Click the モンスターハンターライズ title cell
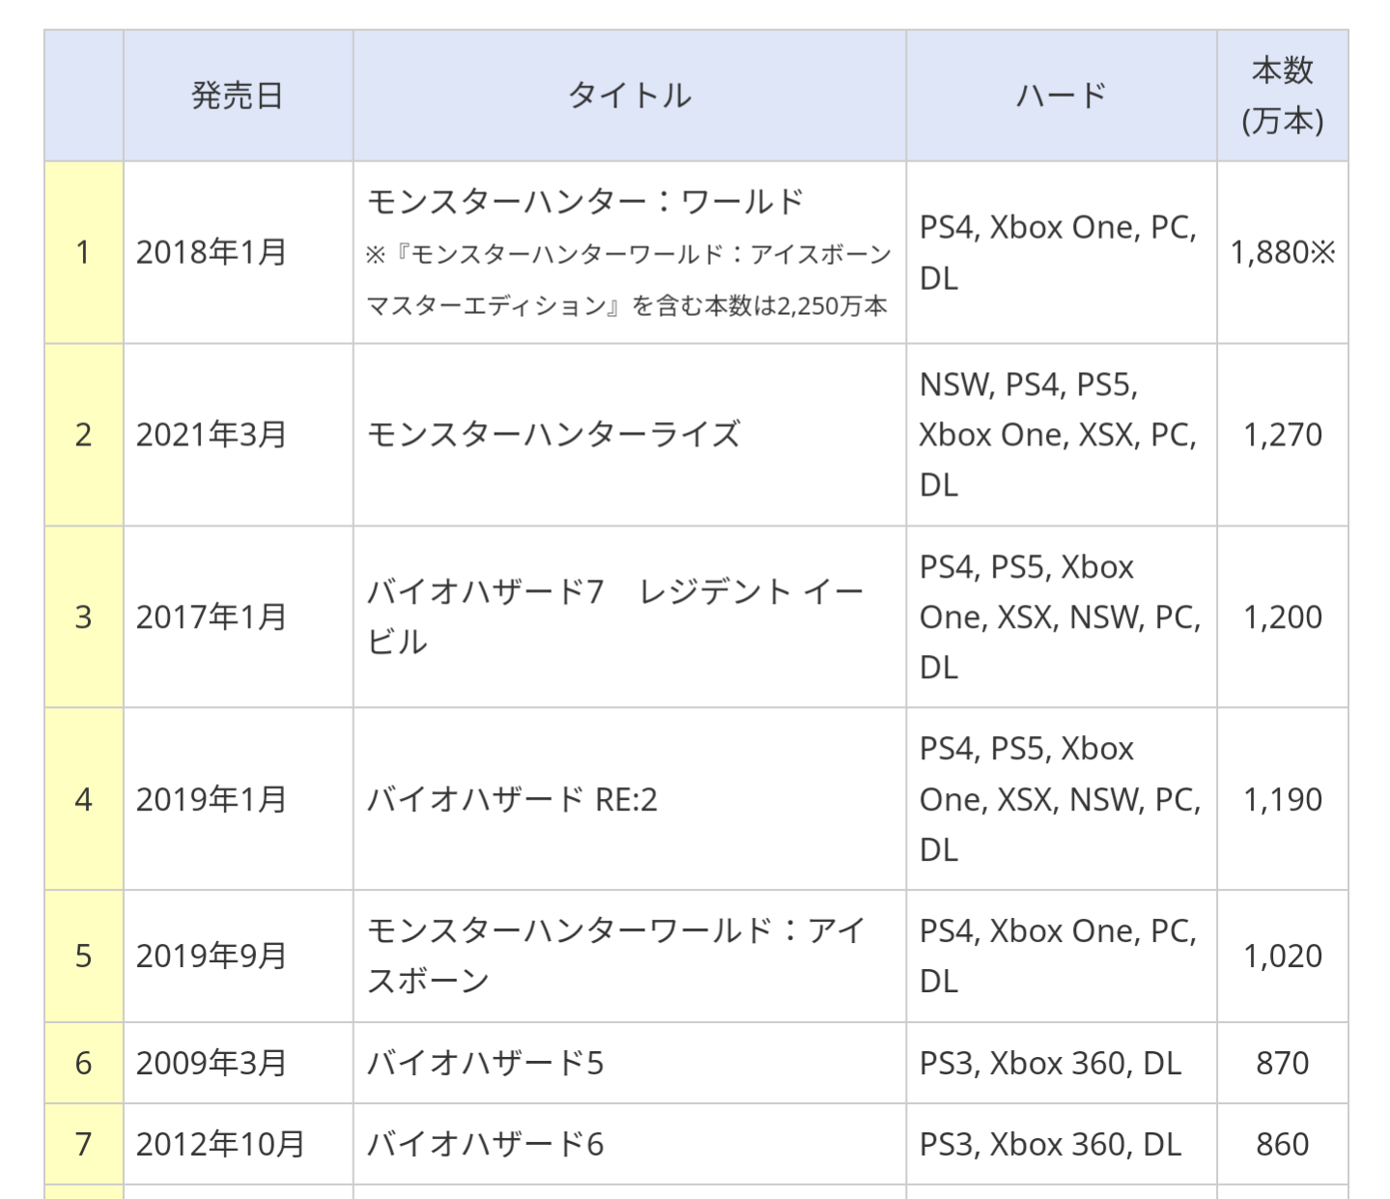The width and height of the screenshot is (1390, 1199). (x=630, y=435)
